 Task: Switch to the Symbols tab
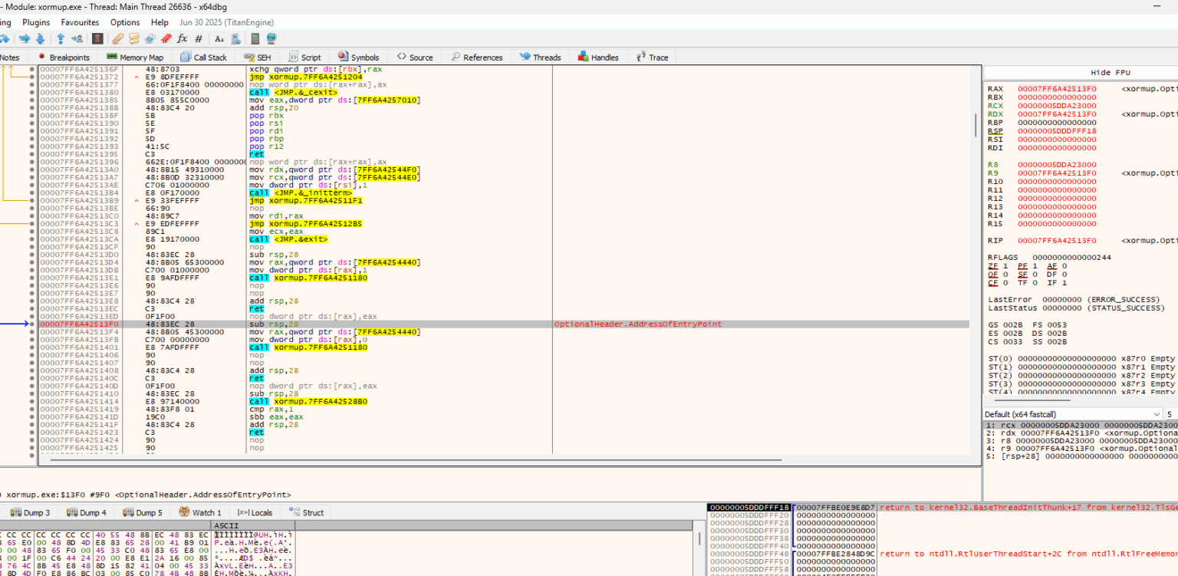[358, 58]
